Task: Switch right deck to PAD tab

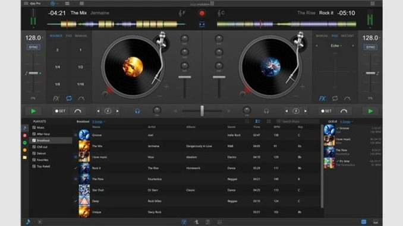Action: pos(335,36)
